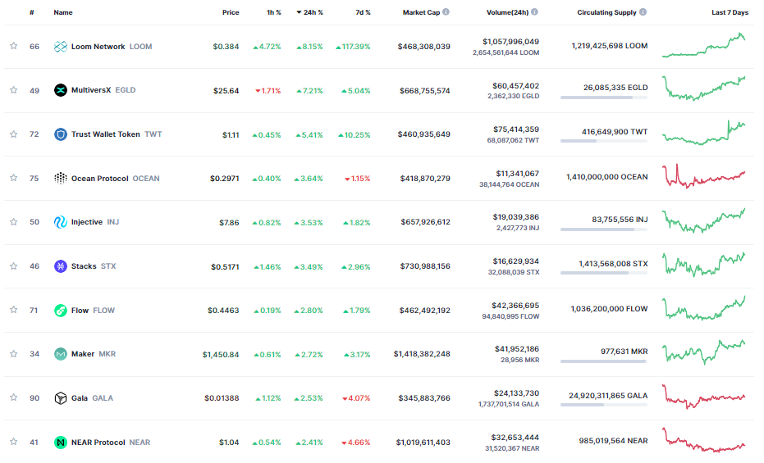Sort table by Name column header

point(63,12)
